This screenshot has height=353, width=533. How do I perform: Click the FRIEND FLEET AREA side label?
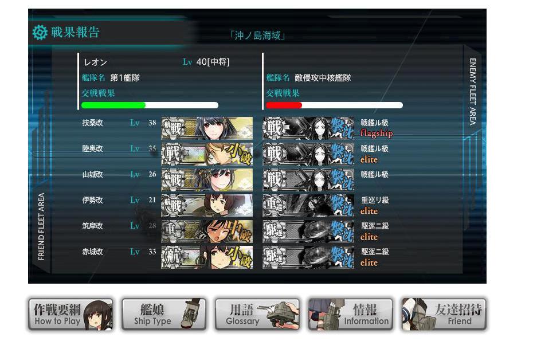point(41,226)
